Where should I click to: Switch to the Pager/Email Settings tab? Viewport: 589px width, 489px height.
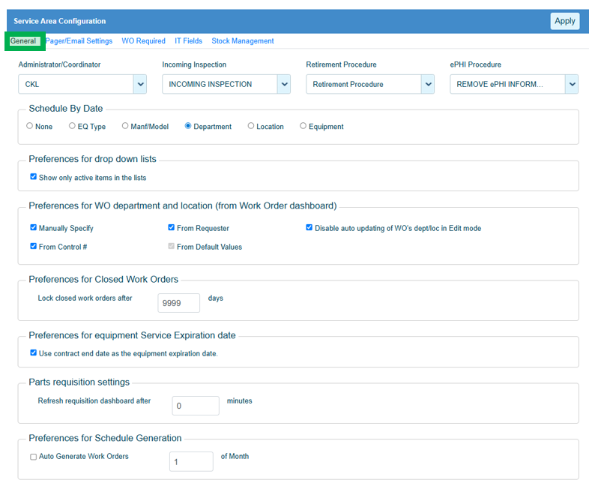click(79, 41)
